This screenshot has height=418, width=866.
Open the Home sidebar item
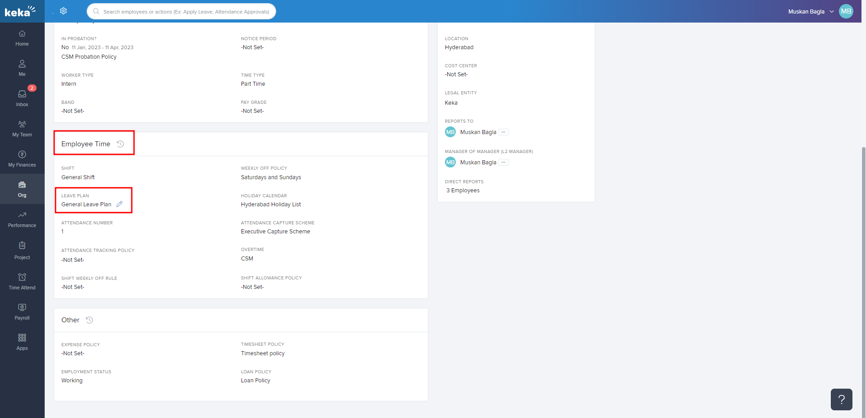coord(22,38)
